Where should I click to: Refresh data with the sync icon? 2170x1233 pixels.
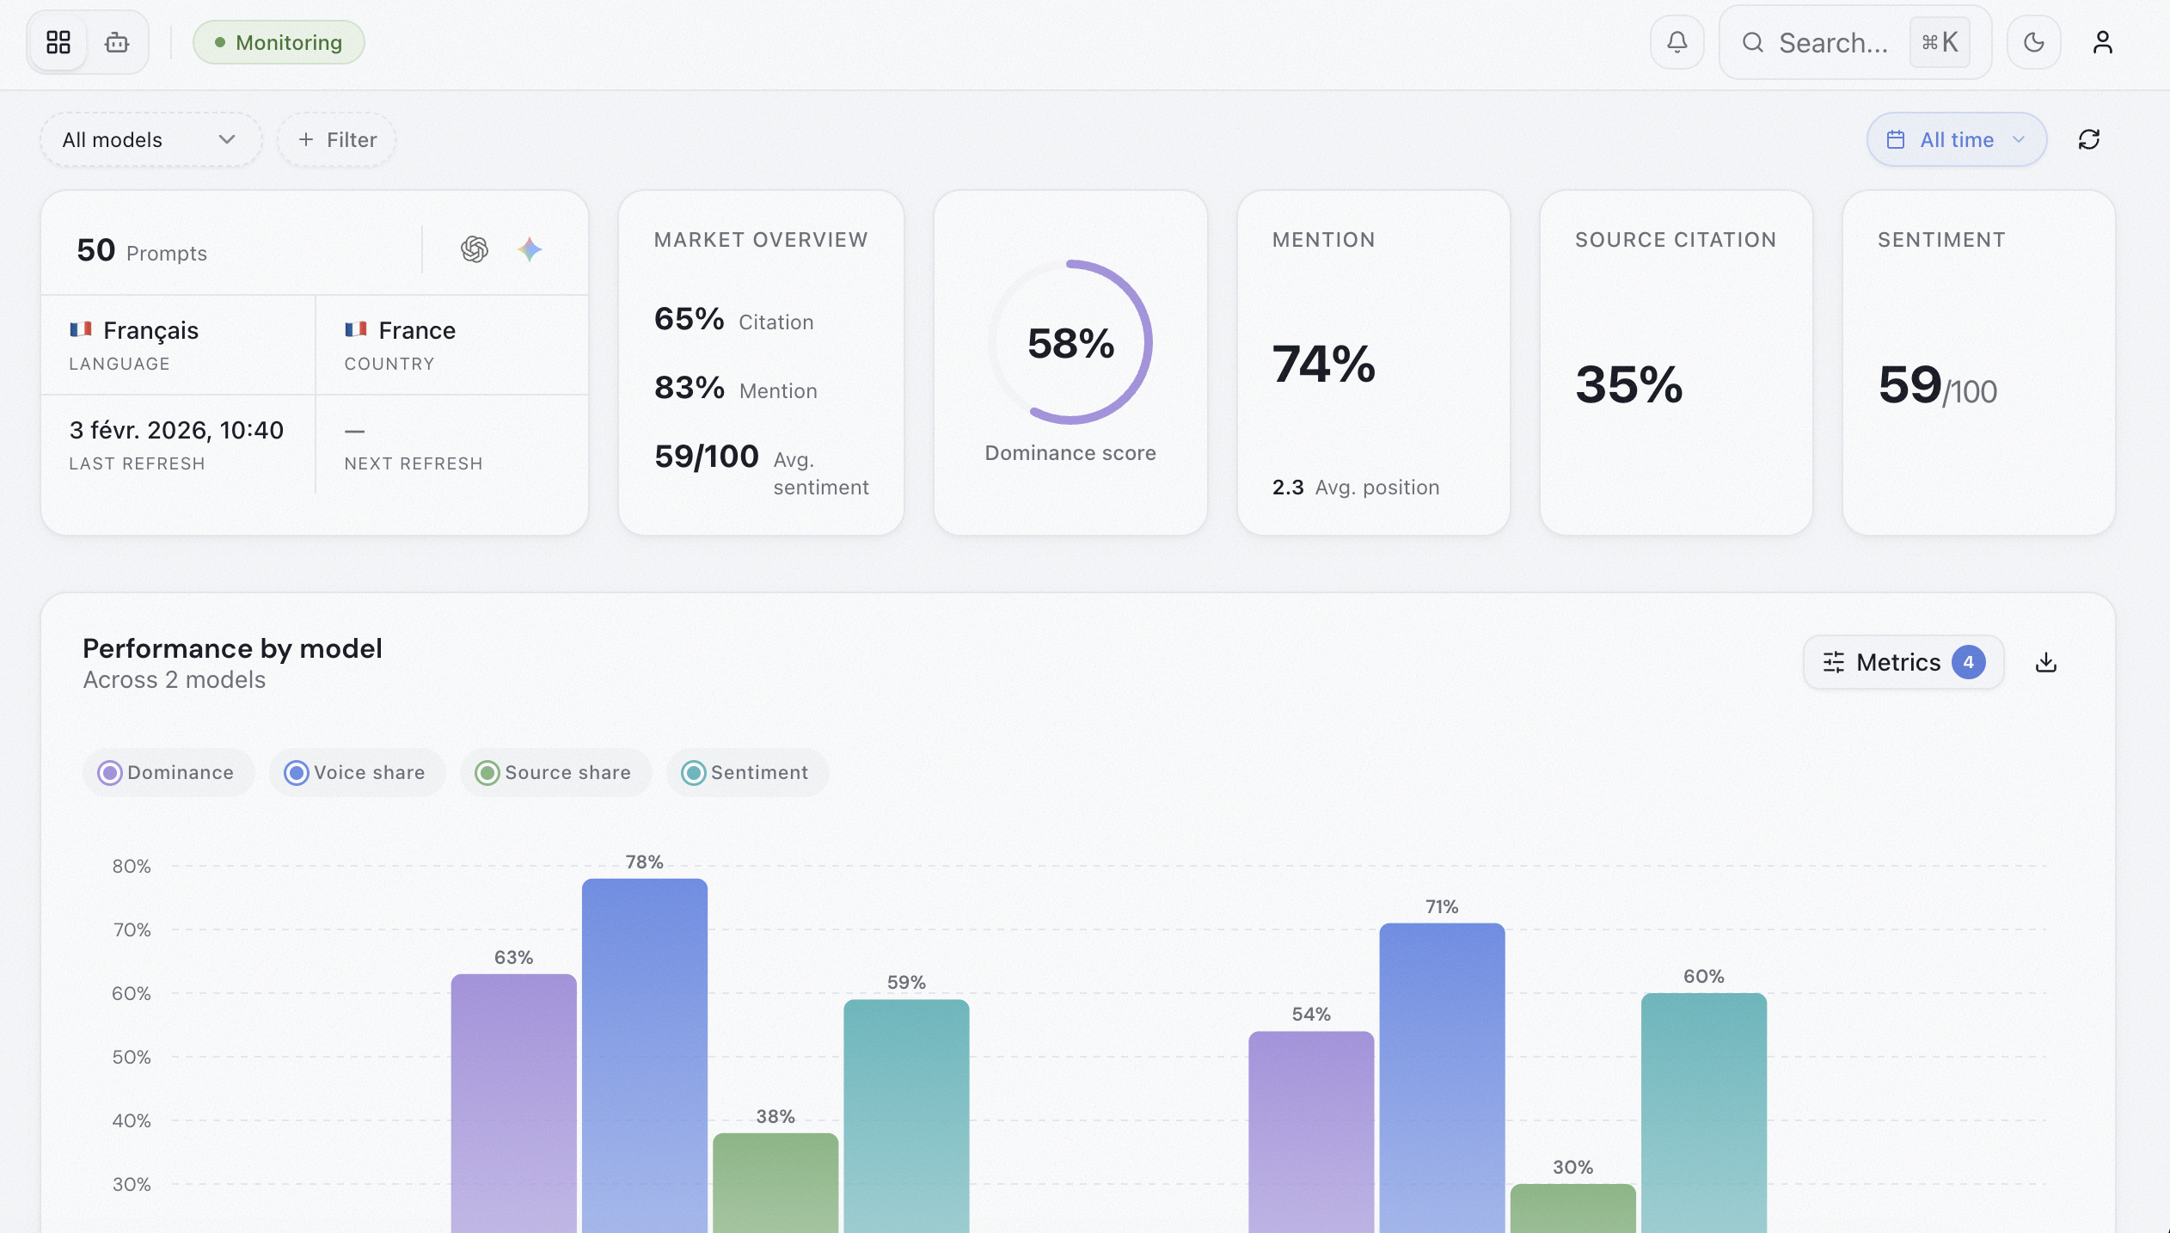[x=2089, y=139]
